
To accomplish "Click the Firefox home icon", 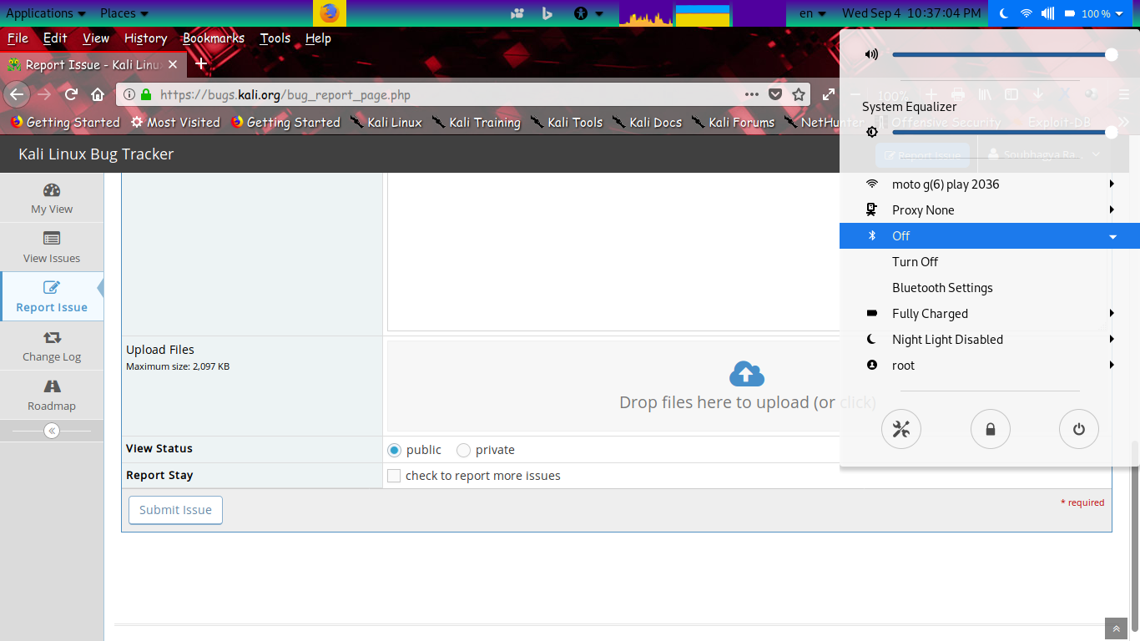I will click(98, 94).
